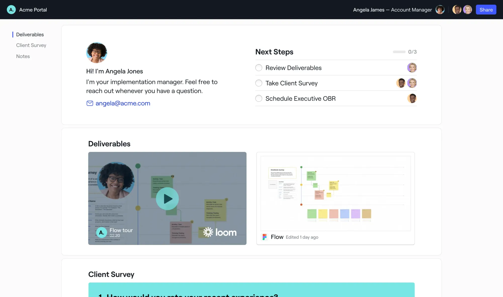Screen dimensions: 503x297
Task: Toggle the Schedule Executive OBR checkbox
Action: click(259, 98)
